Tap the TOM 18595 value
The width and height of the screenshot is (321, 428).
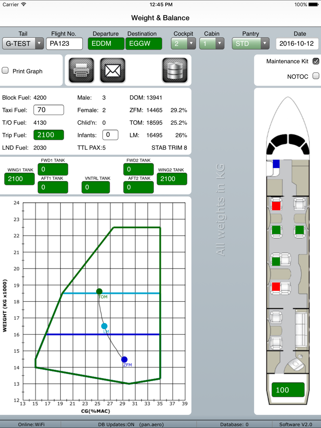click(x=154, y=123)
